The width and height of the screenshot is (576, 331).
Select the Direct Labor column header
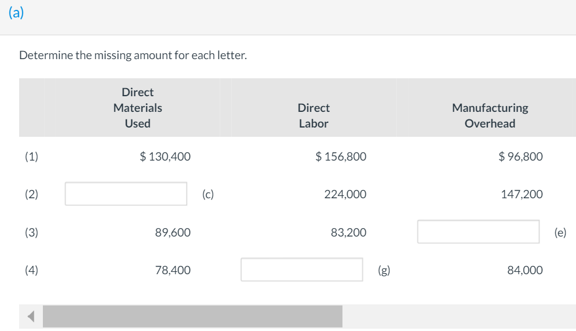313,115
